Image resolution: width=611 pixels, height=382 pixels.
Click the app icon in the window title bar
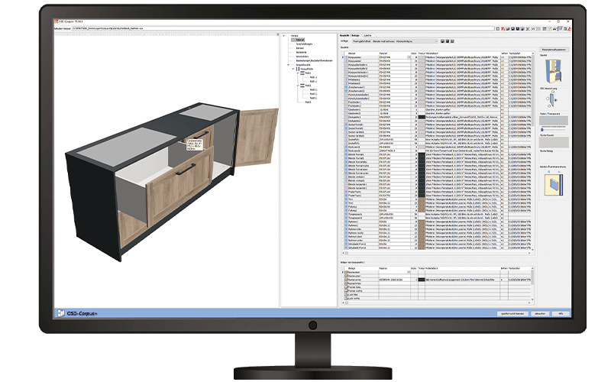click(x=56, y=21)
